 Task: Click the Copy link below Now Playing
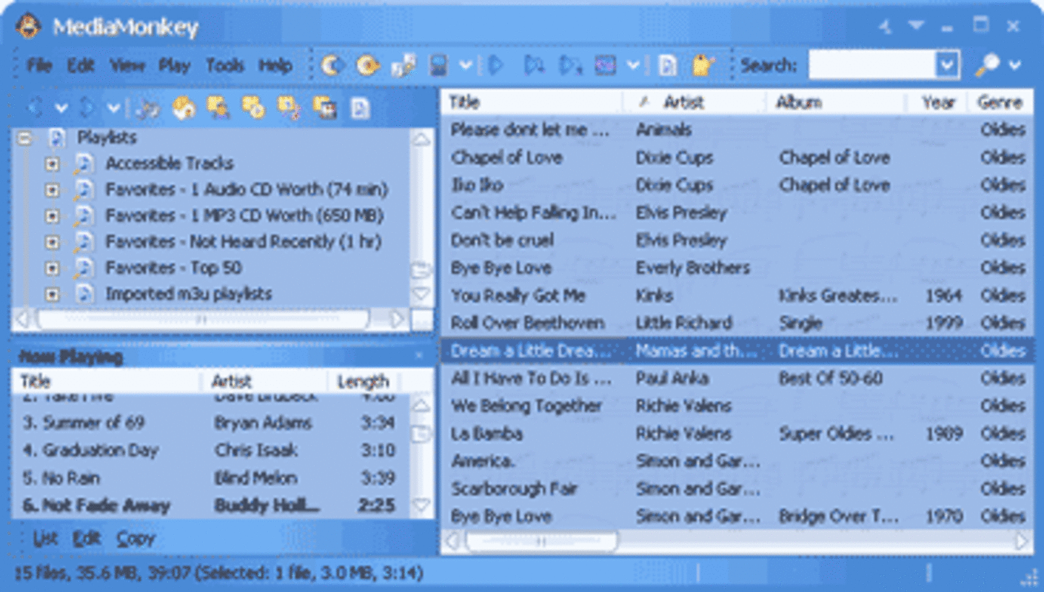(x=135, y=539)
